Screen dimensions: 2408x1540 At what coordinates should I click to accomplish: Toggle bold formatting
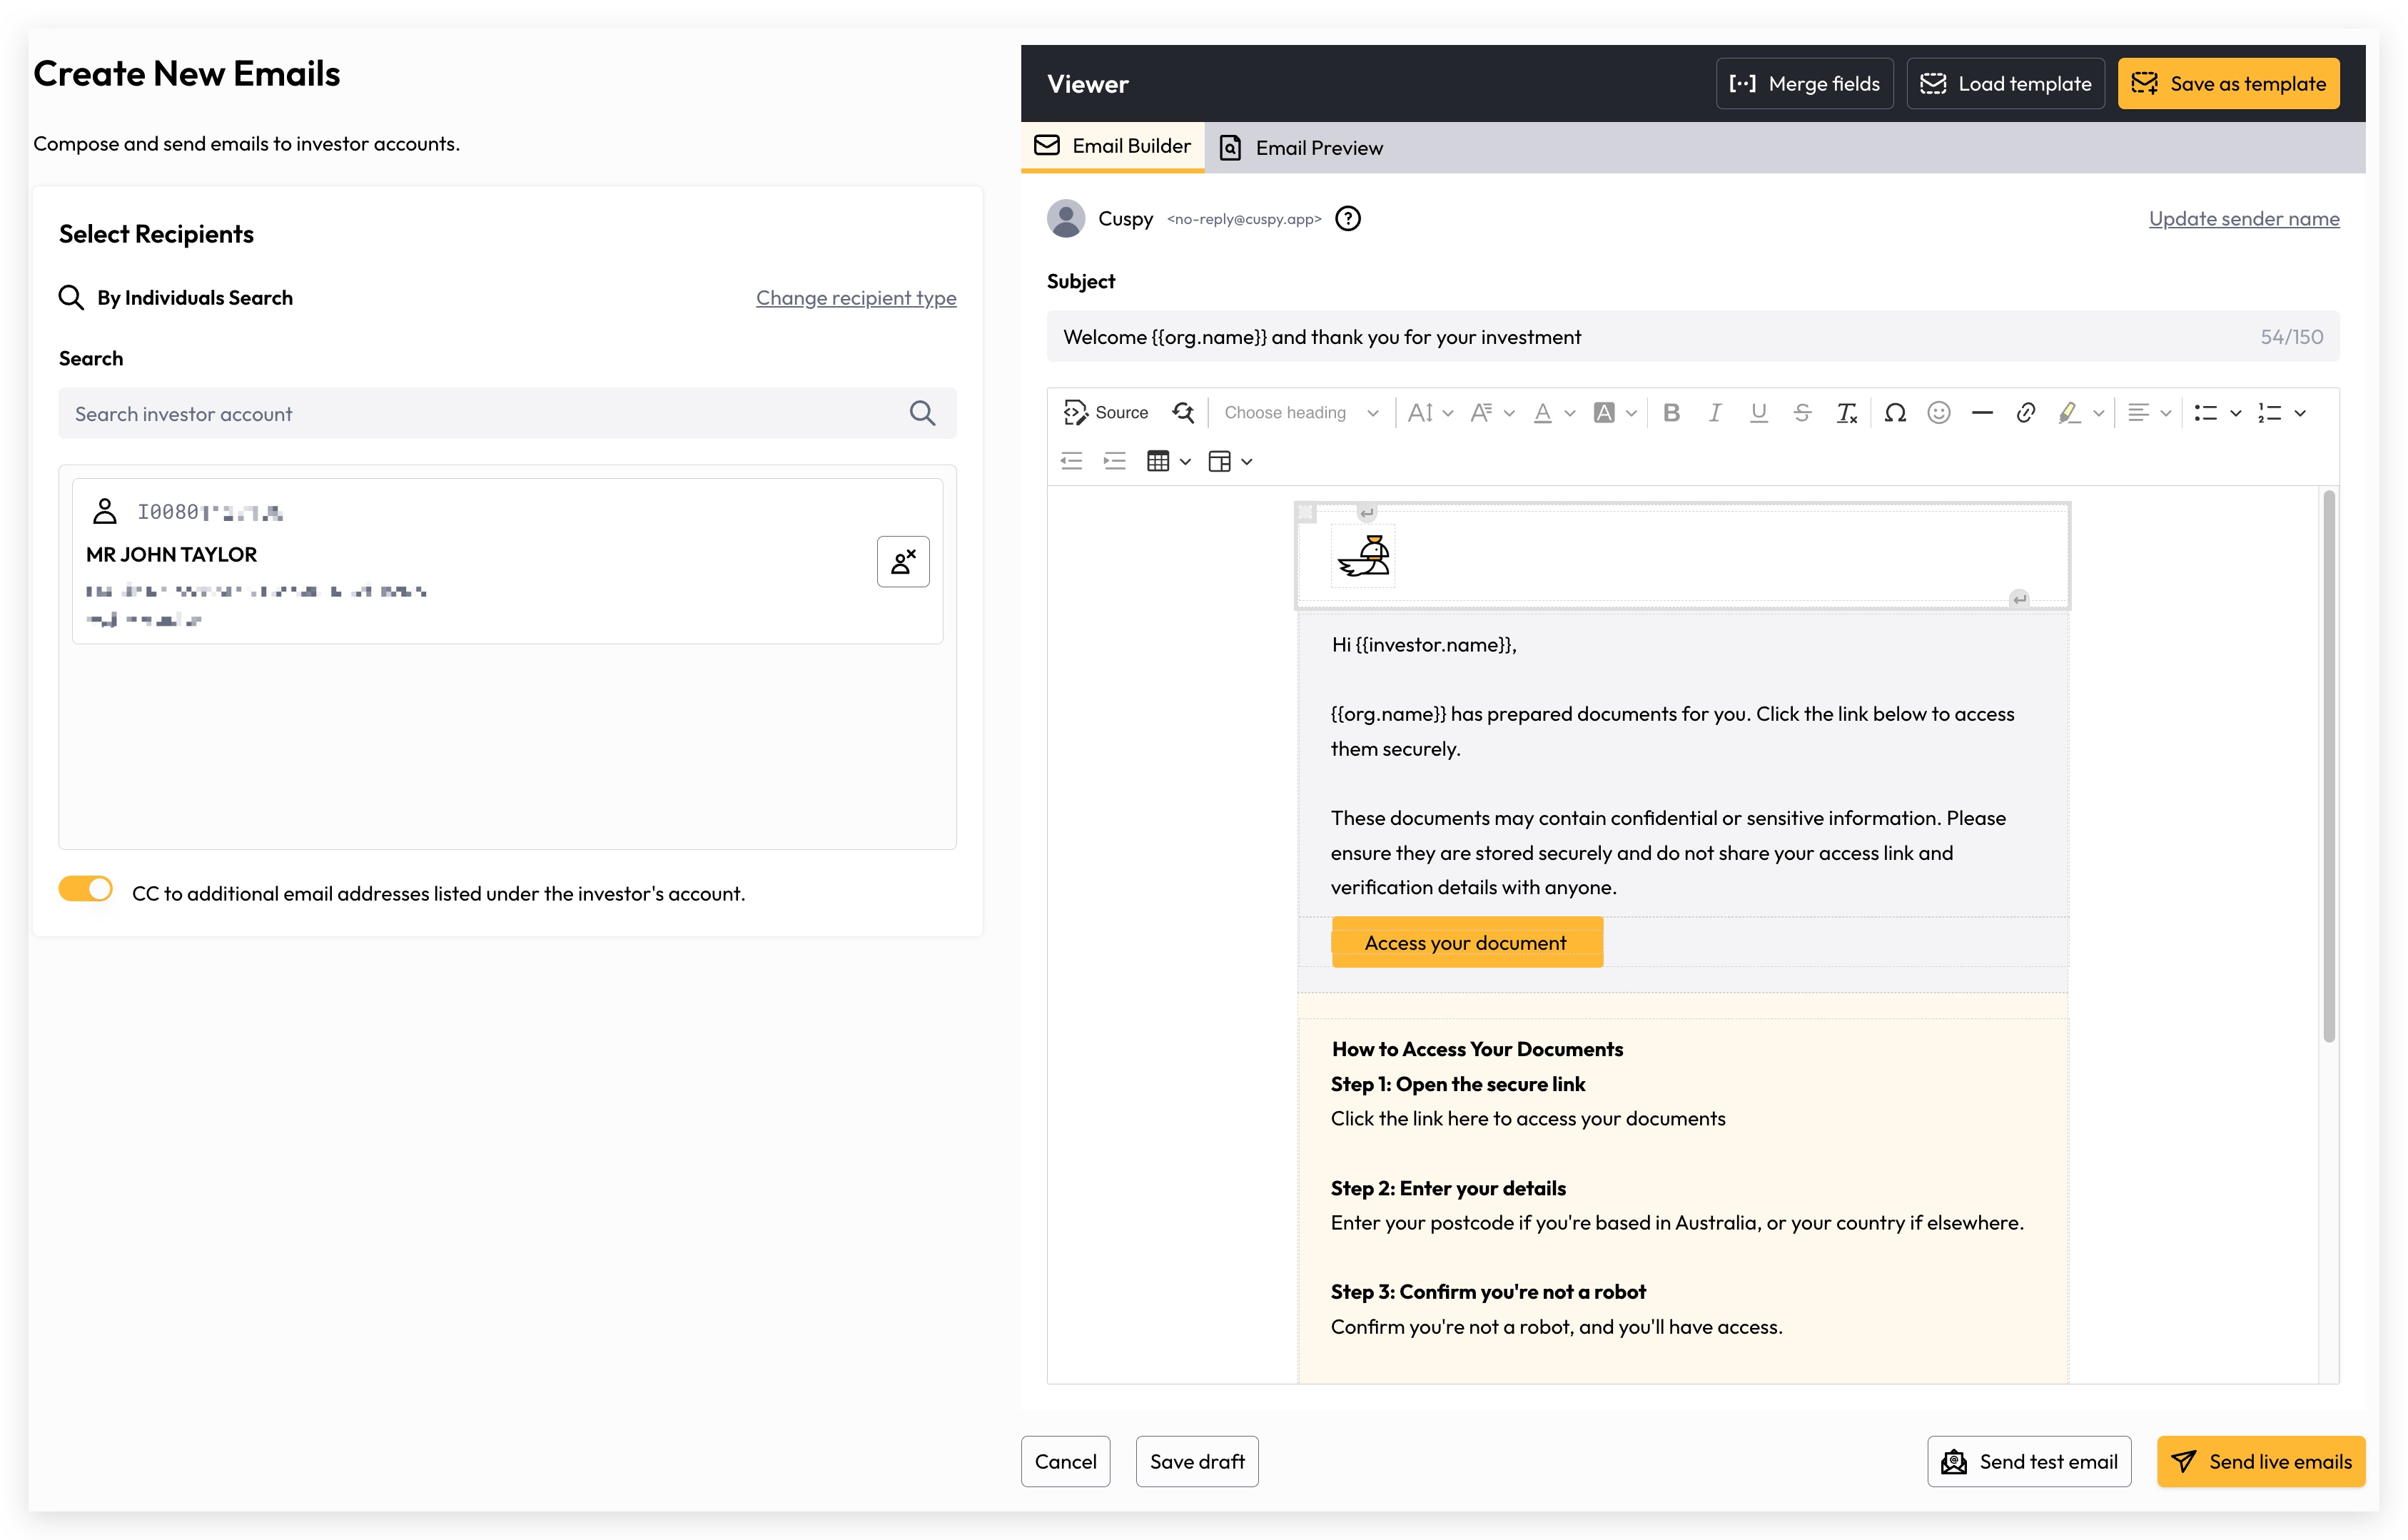tap(1671, 412)
